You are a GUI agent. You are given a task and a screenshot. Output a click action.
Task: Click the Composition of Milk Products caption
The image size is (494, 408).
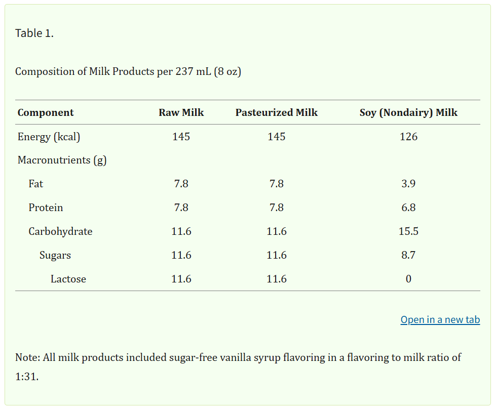point(128,71)
